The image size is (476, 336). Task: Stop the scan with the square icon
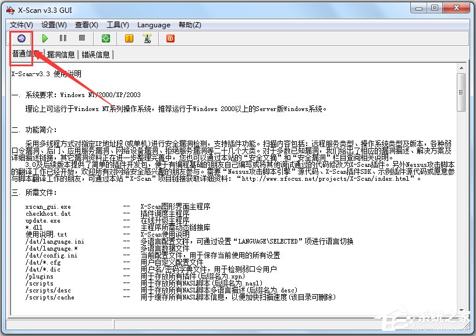point(82,38)
